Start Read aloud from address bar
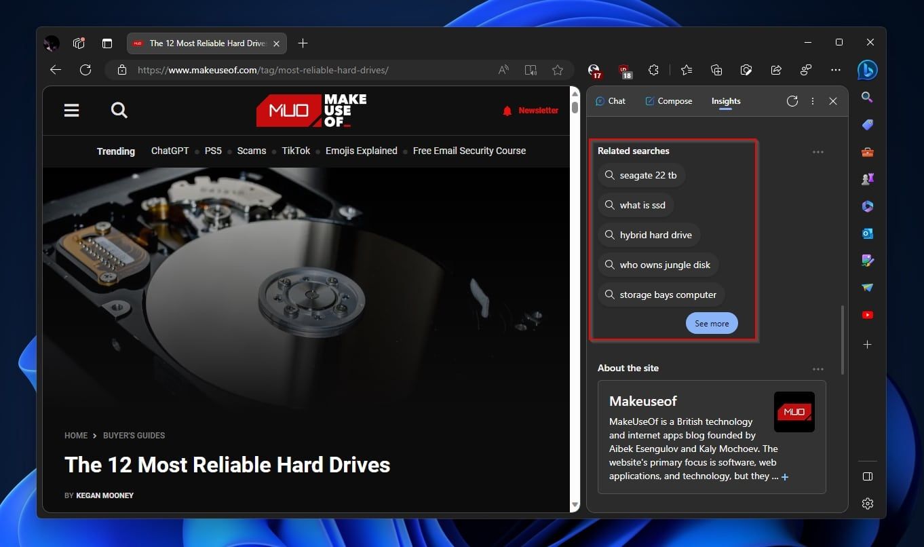 coord(503,70)
